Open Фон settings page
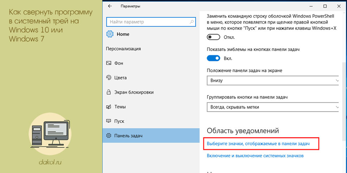This screenshot has width=347, height=173. (x=151, y=63)
